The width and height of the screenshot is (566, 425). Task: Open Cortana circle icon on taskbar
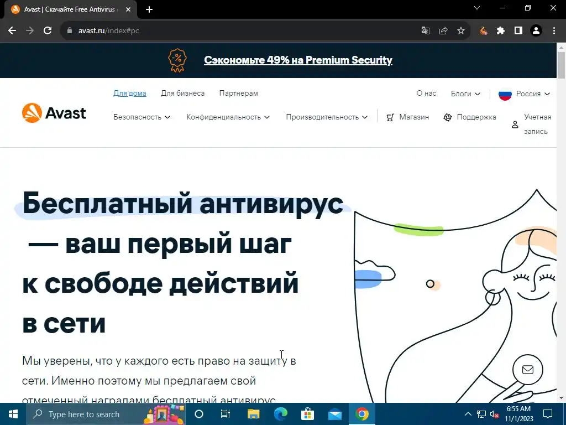pyautogui.click(x=199, y=414)
